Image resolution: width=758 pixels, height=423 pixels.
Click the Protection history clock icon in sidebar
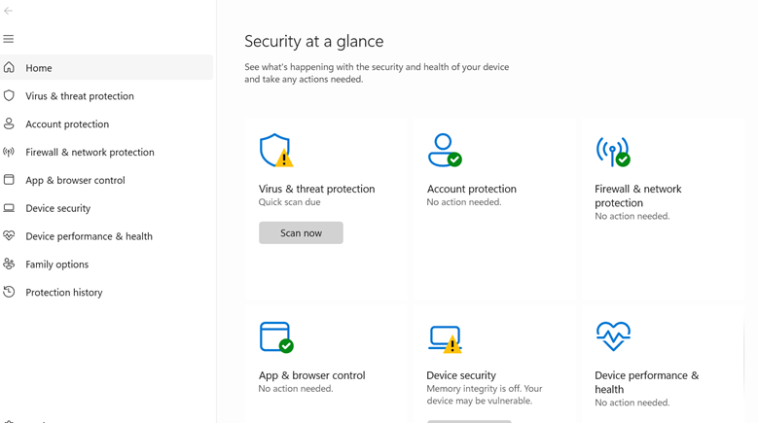(9, 292)
